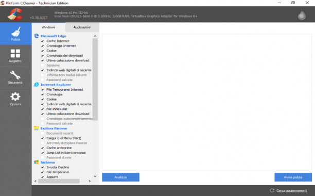Screen dimensions: 315x196
Task: Open the Strumenti tools section
Action: pyautogui.click(x=15, y=77)
